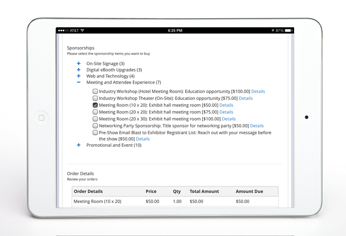Image resolution: width=346 pixels, height=236 pixels.
Task: Click Meeting Room (10 x 20) order row
Action: click(x=175, y=201)
